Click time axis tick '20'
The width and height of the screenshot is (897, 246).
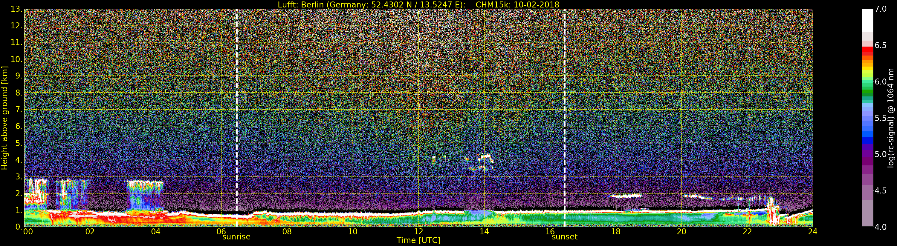click(x=681, y=231)
